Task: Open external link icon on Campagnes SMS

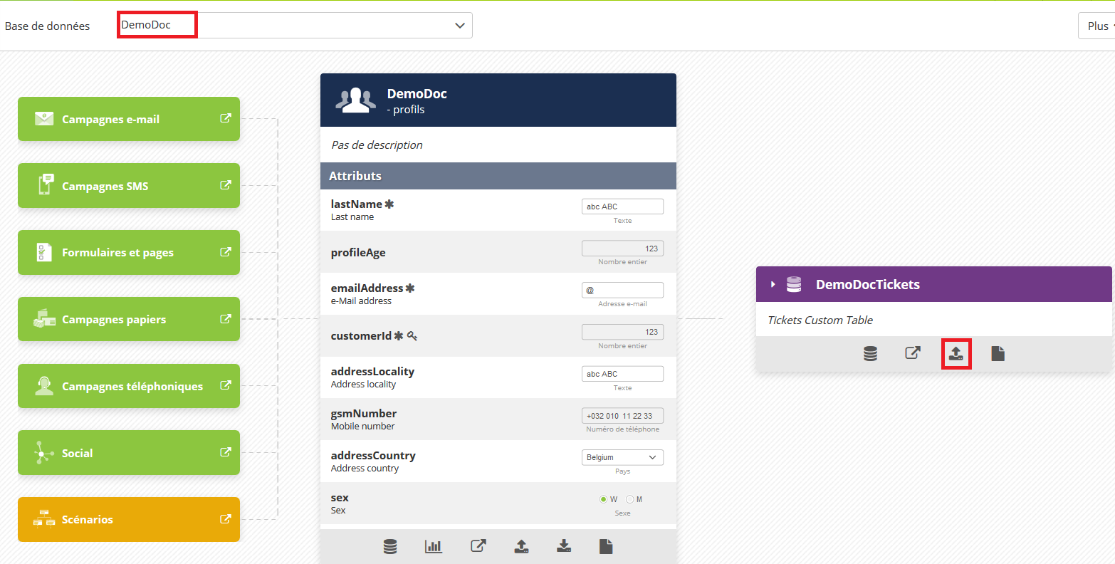Action: (226, 185)
